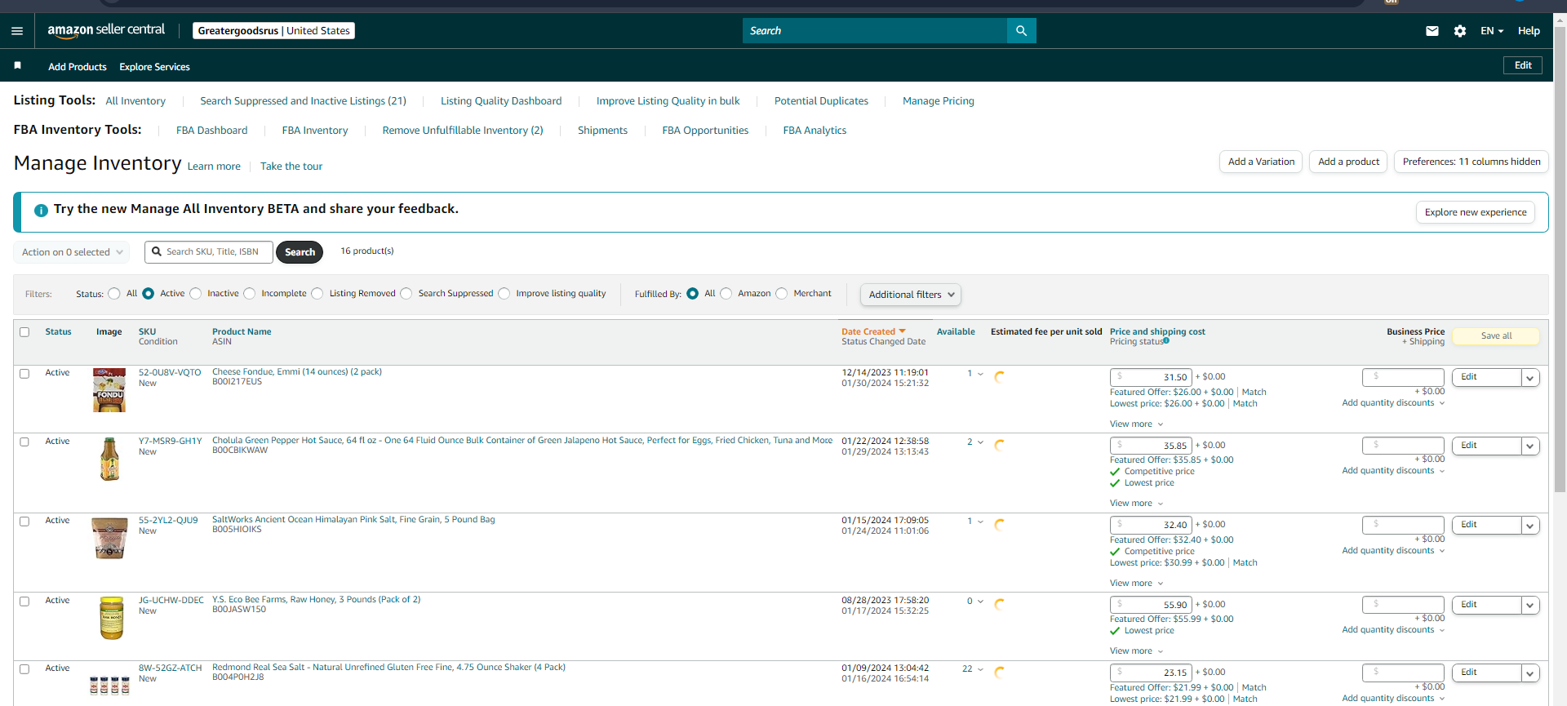1567x706 pixels.
Task: Click the Add a product button
Action: click(x=1348, y=162)
